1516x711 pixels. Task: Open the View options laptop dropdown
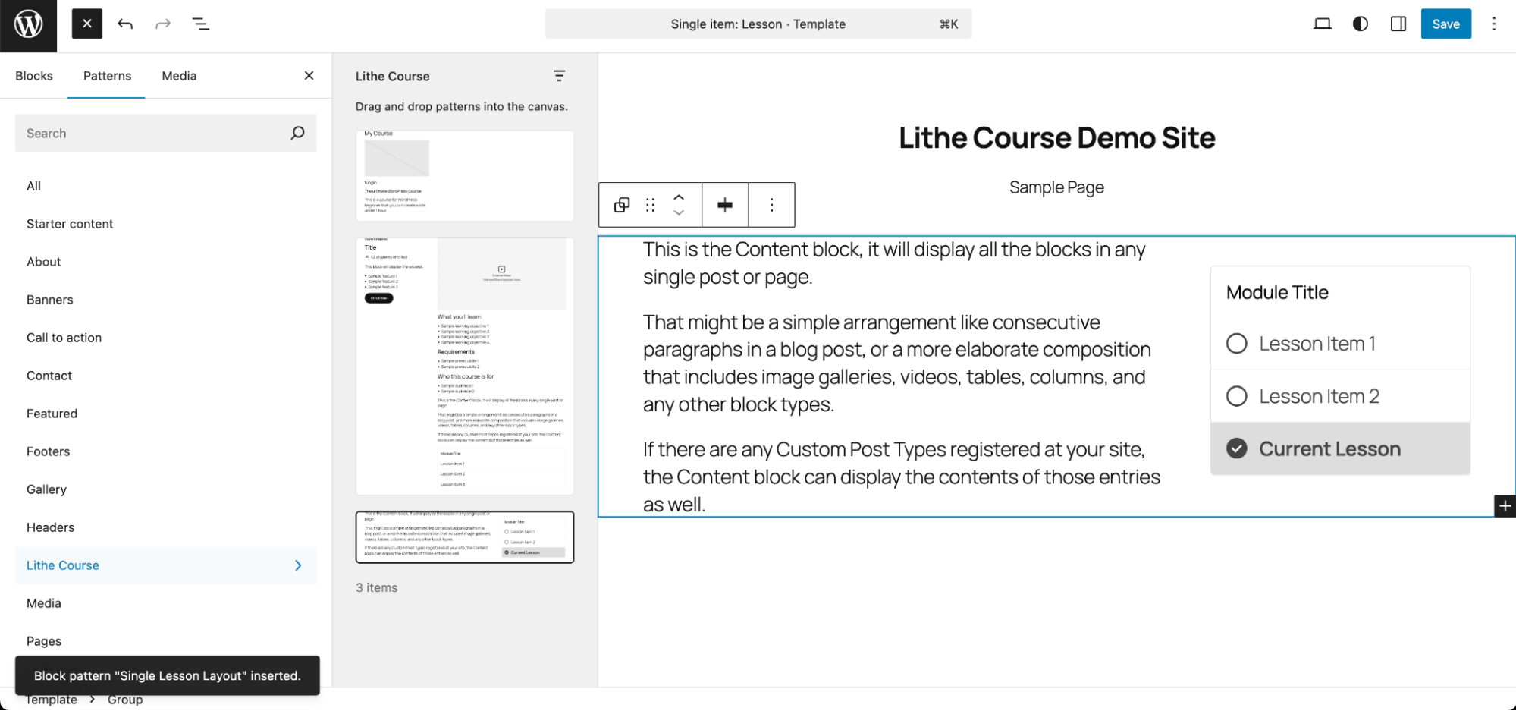[x=1322, y=24]
